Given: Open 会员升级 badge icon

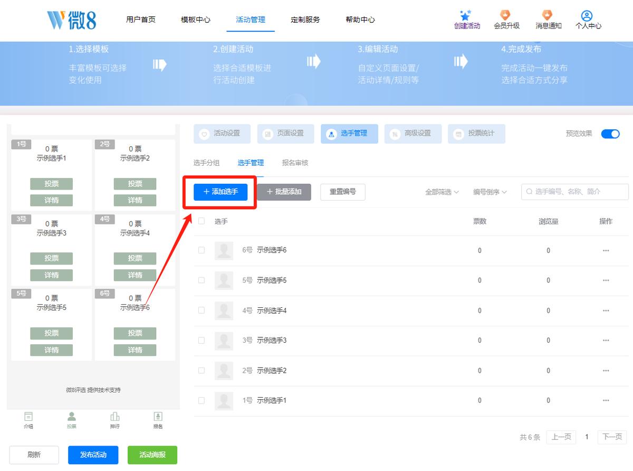Looking at the screenshot, I should (505, 15).
